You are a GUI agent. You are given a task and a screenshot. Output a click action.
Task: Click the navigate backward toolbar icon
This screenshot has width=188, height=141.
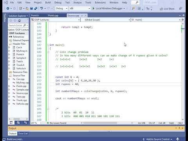point(8,9)
